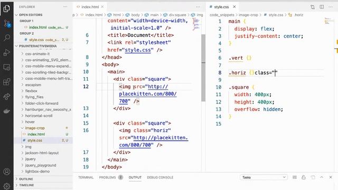338x190 pixels.
Task: Open the Live Share icon in activity bar
Action: [7, 96]
